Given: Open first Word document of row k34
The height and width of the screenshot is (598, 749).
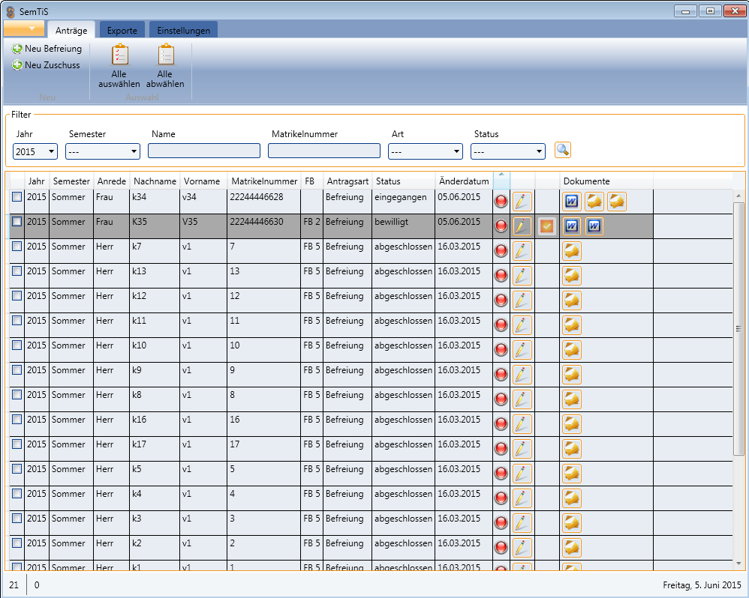Looking at the screenshot, I should pos(572,202).
